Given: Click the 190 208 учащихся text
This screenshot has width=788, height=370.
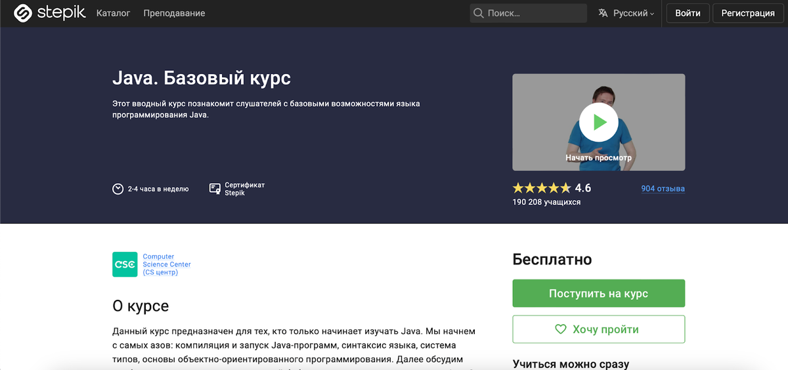Looking at the screenshot, I should coord(546,202).
